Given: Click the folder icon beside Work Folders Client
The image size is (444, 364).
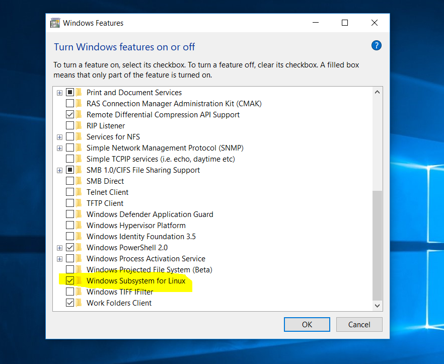Looking at the screenshot, I should 80,303.
